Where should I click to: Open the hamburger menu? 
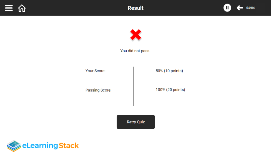tap(9, 8)
